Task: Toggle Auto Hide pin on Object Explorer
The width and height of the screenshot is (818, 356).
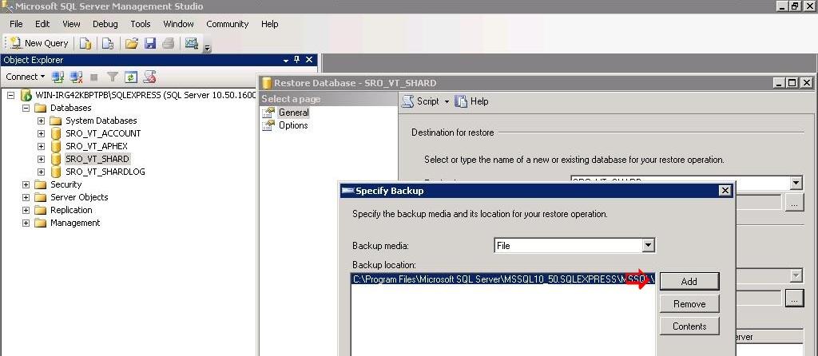Action: click(297, 60)
